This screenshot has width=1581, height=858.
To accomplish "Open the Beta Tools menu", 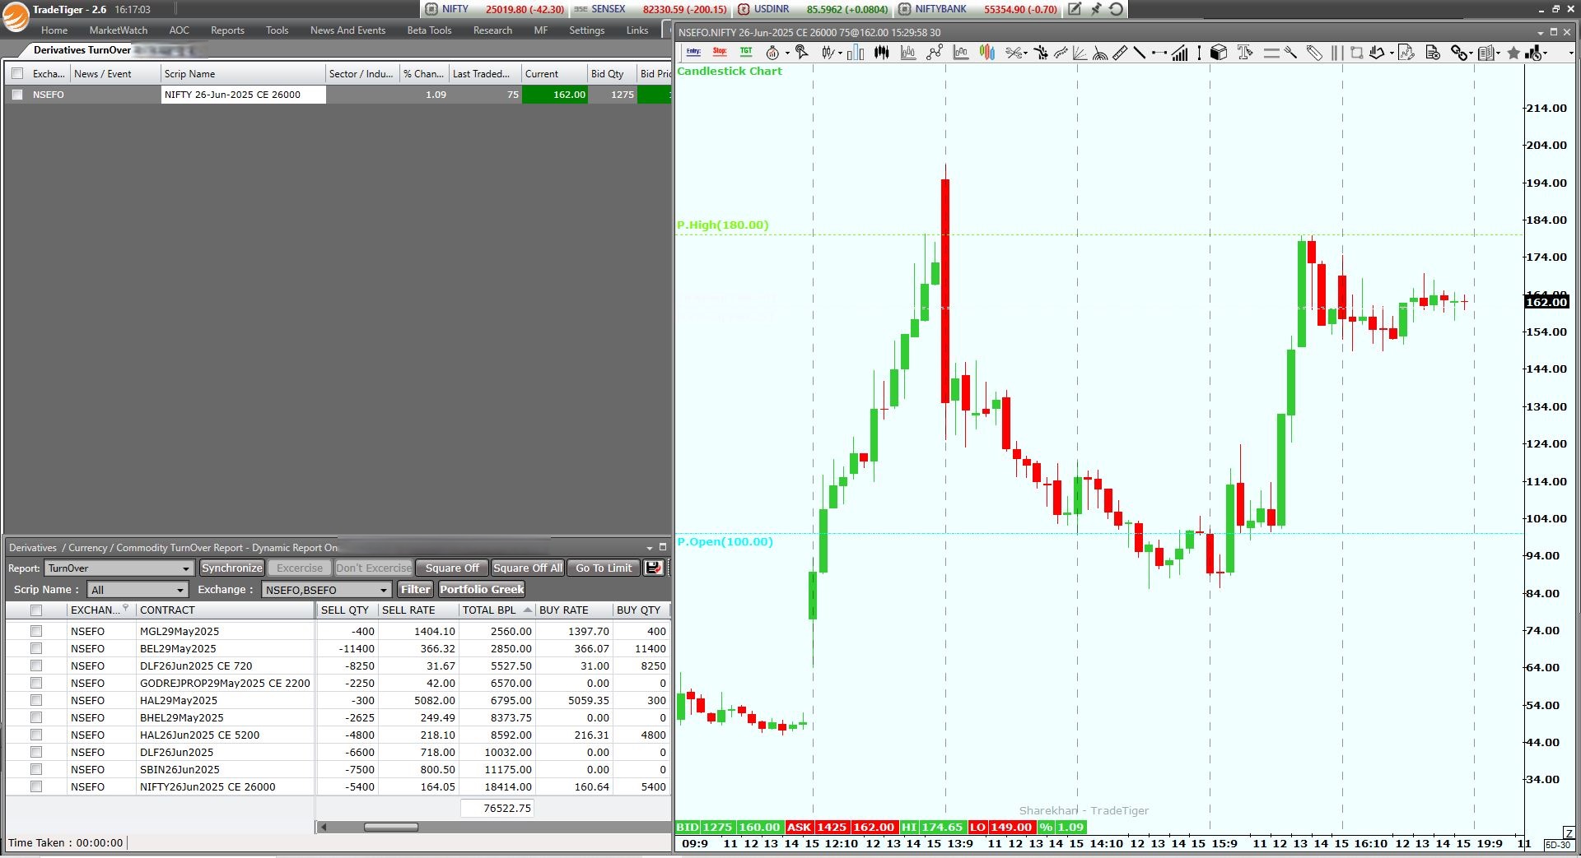I will pyautogui.click(x=429, y=30).
